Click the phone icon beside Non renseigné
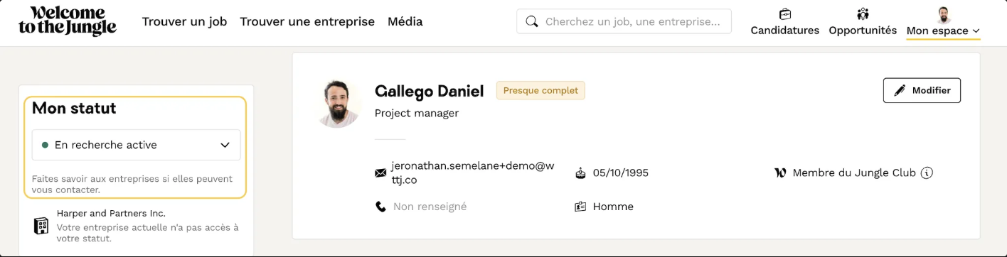The width and height of the screenshot is (1007, 257). (x=380, y=207)
